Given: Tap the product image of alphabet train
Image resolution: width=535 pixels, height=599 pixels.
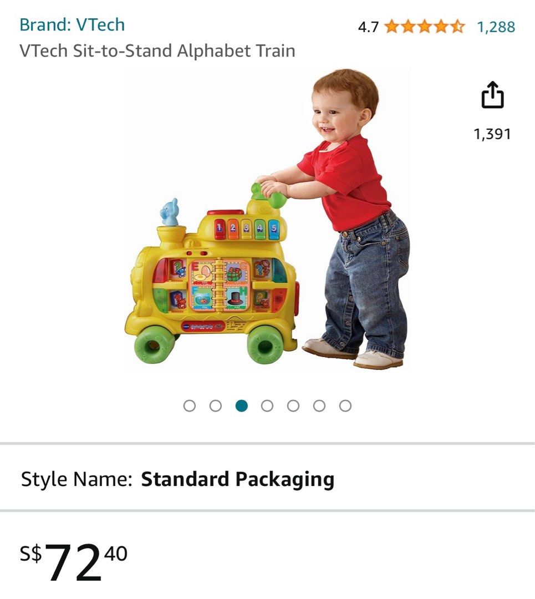Looking at the screenshot, I should tap(212, 281).
